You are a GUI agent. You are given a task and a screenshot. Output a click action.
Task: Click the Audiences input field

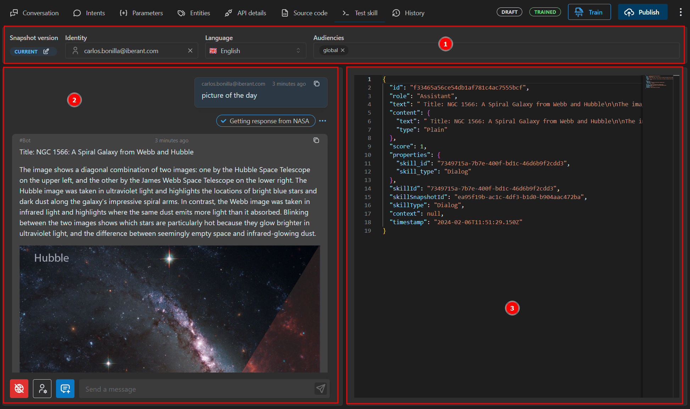[496, 51]
